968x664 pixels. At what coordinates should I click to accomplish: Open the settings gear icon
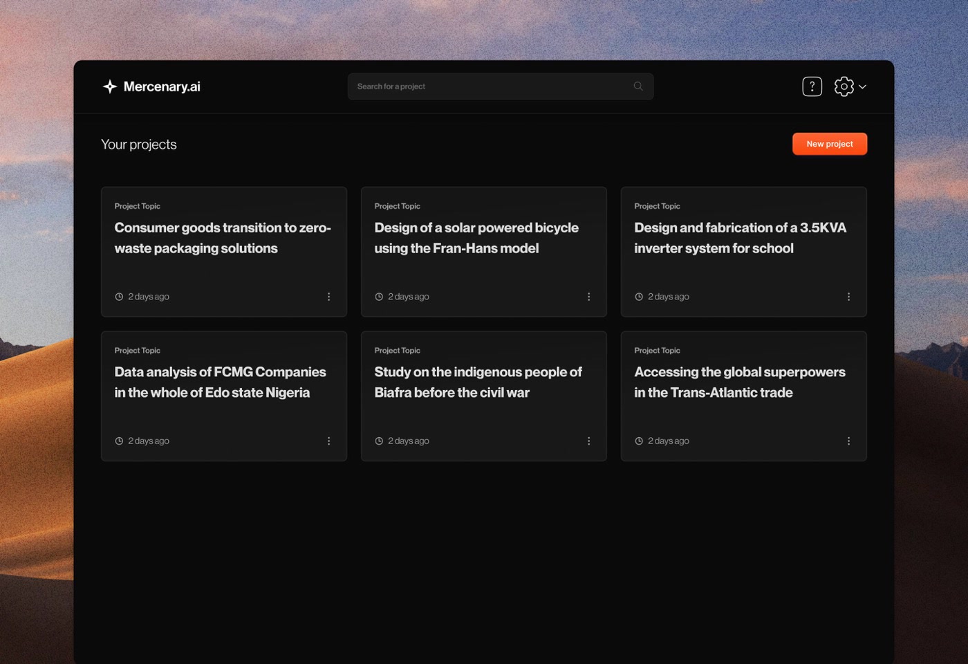coord(844,86)
